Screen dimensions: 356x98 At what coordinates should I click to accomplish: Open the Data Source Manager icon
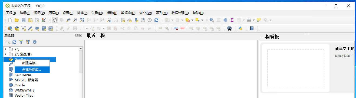point(10,28)
